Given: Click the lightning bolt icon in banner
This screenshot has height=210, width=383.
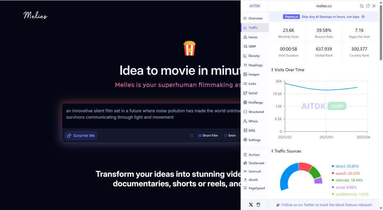Looking at the screenshot, I should [363, 17].
